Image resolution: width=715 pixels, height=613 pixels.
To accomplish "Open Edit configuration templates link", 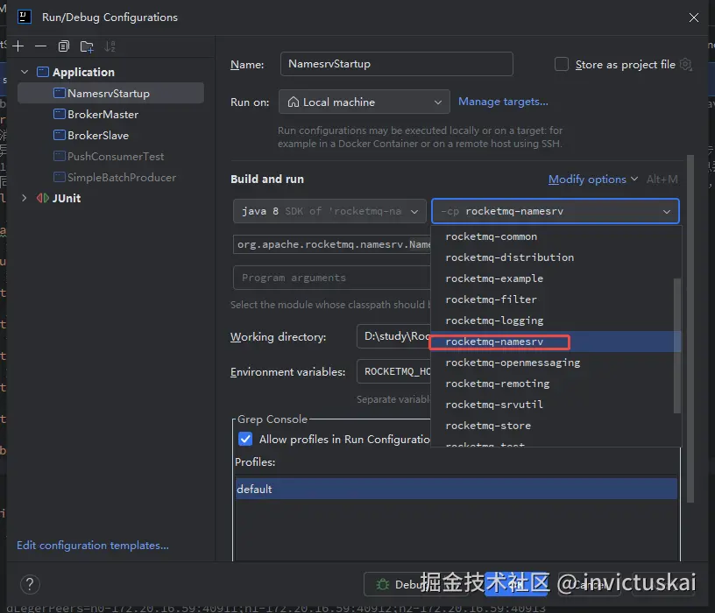I will coord(93,545).
